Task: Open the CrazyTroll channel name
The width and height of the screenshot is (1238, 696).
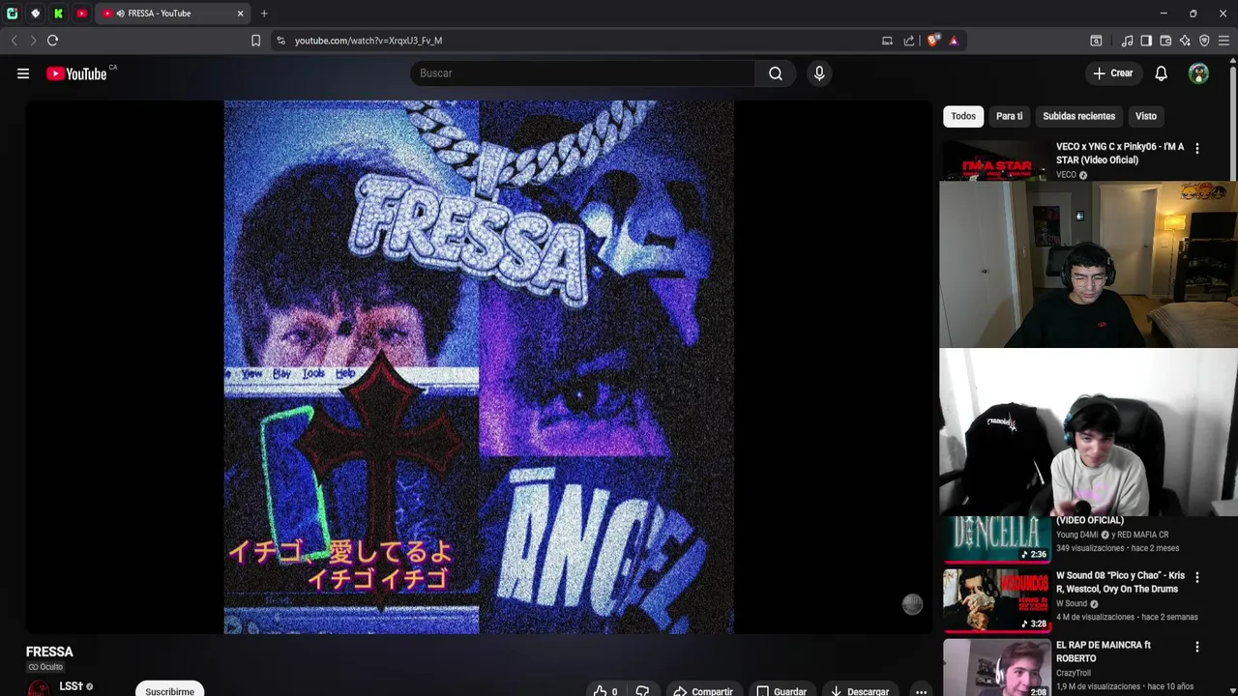Action: [x=1073, y=673]
